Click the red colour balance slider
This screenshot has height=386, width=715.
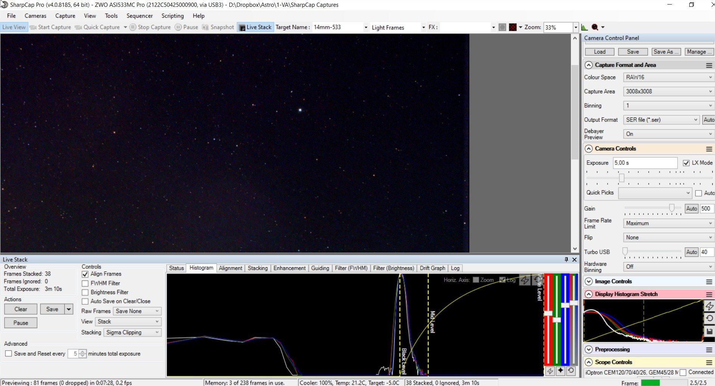[548, 313]
